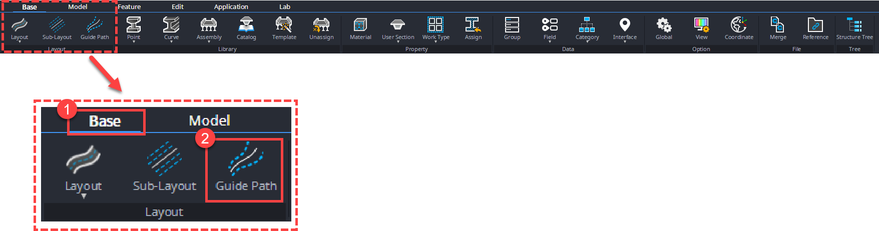Viewport: 879px width, 231px height.
Task: Click the File group label
Action: (x=796, y=49)
